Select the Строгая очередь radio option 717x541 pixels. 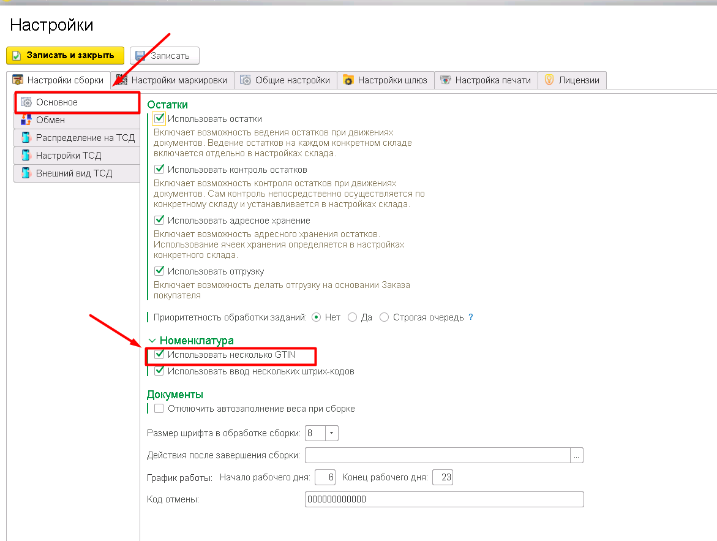coord(384,317)
